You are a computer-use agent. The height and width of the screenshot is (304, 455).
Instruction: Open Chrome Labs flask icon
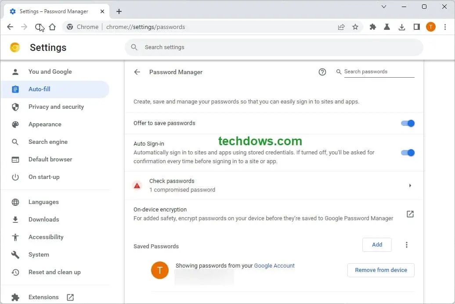point(387,27)
